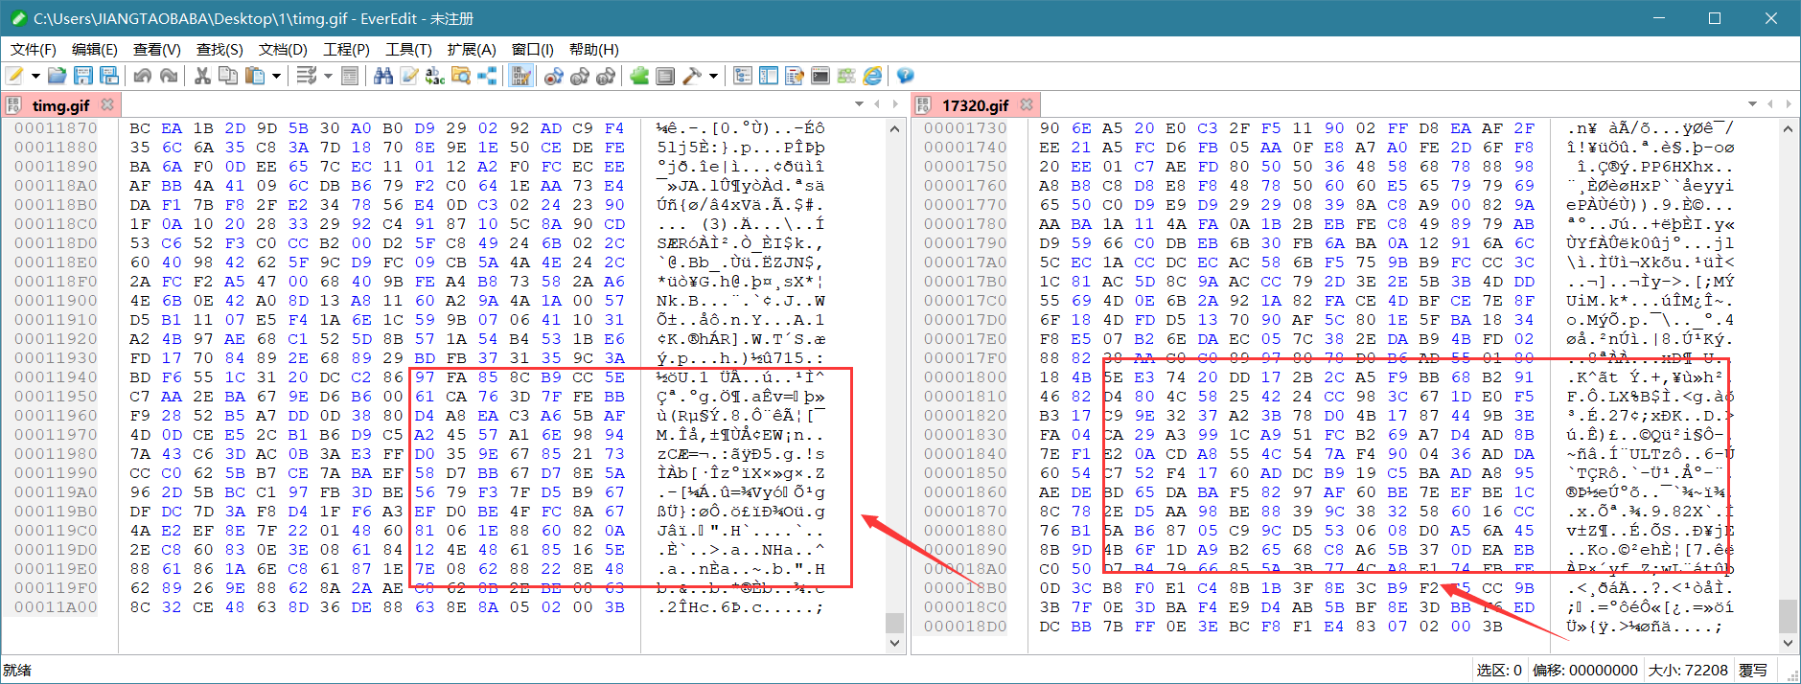Viewport: 1801px width, 684px height.
Task: Click the left pane vertical scrollbar thumb
Action: coord(894,623)
